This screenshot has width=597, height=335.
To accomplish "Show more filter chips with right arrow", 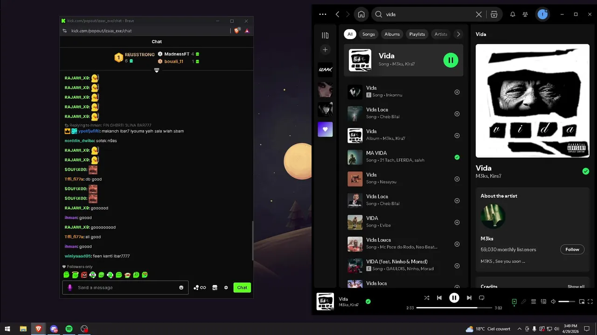I will point(458,34).
